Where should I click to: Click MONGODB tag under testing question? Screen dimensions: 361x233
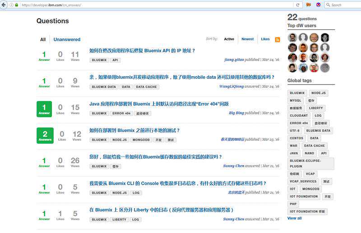(141, 140)
